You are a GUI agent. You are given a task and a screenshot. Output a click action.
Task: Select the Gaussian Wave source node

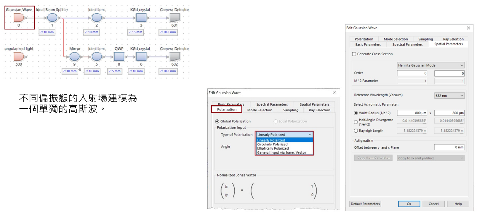pyautogui.click(x=19, y=18)
